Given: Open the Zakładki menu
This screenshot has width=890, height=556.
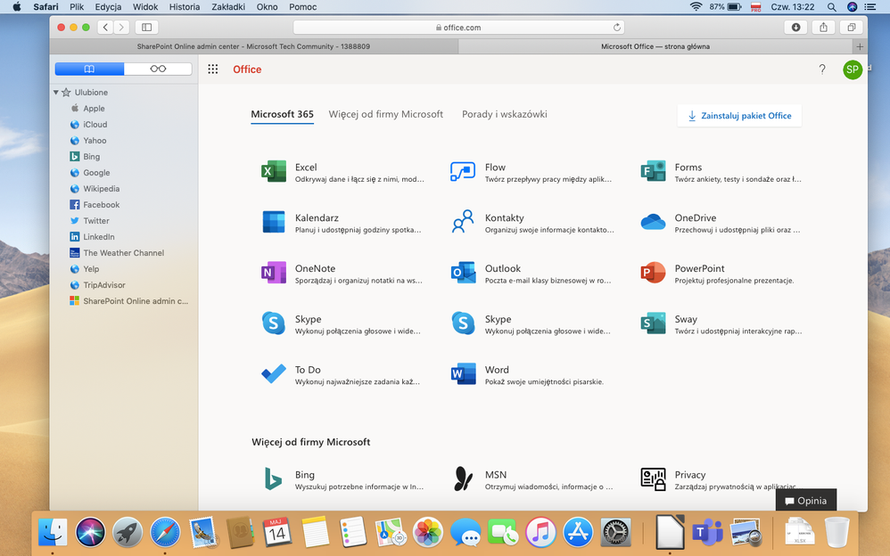Looking at the screenshot, I should click(228, 7).
